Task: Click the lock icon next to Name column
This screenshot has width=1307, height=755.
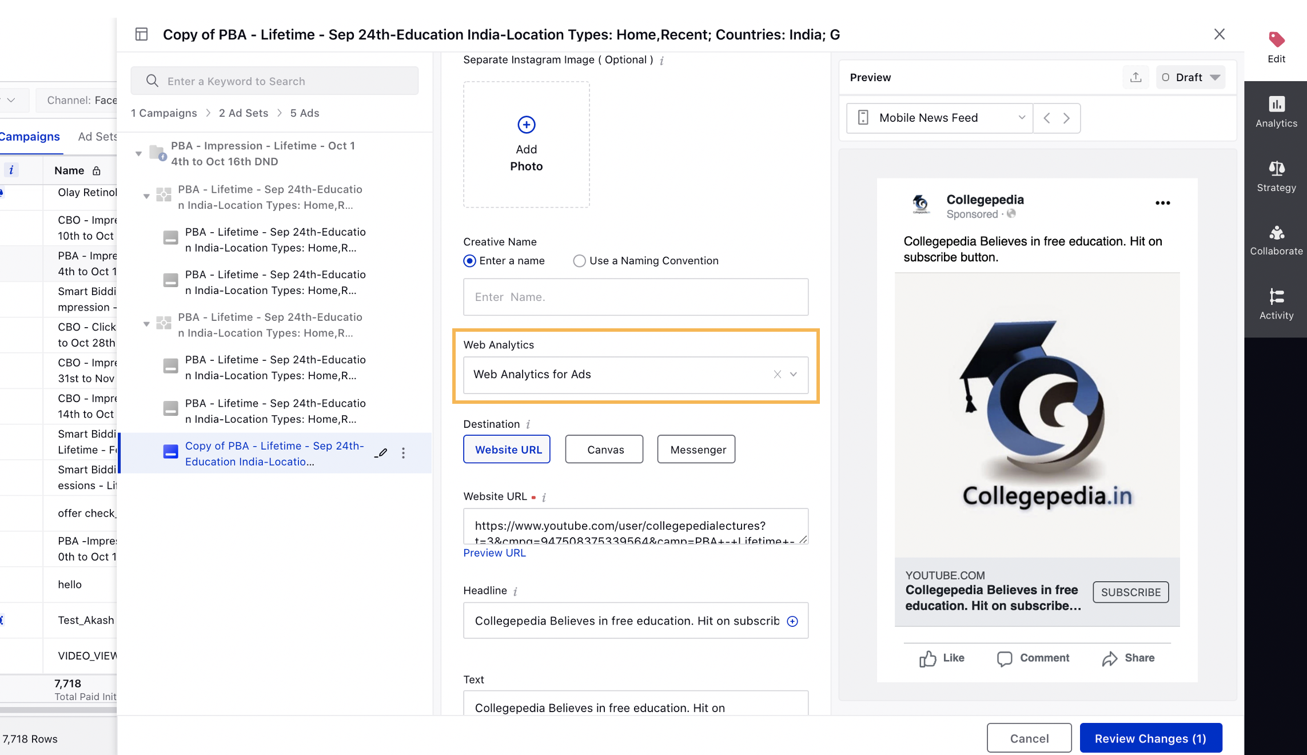Action: tap(97, 171)
